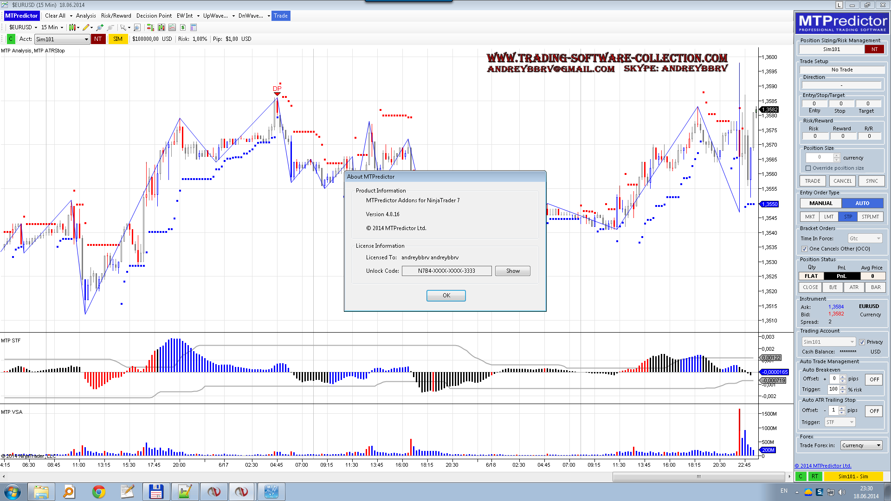The image size is (891, 501).
Task: Enable Override position size checkbox
Action: 808,168
